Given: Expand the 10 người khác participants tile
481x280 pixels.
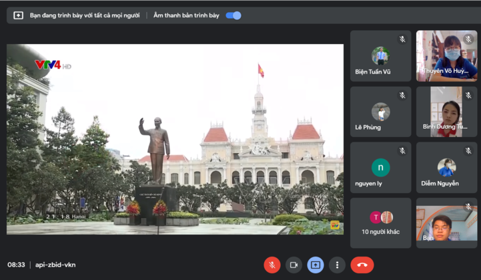Looking at the screenshot, I should pos(380,223).
